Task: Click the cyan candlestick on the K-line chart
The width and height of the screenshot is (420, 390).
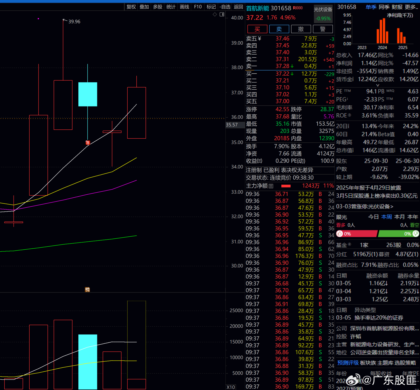Action: (x=88, y=94)
